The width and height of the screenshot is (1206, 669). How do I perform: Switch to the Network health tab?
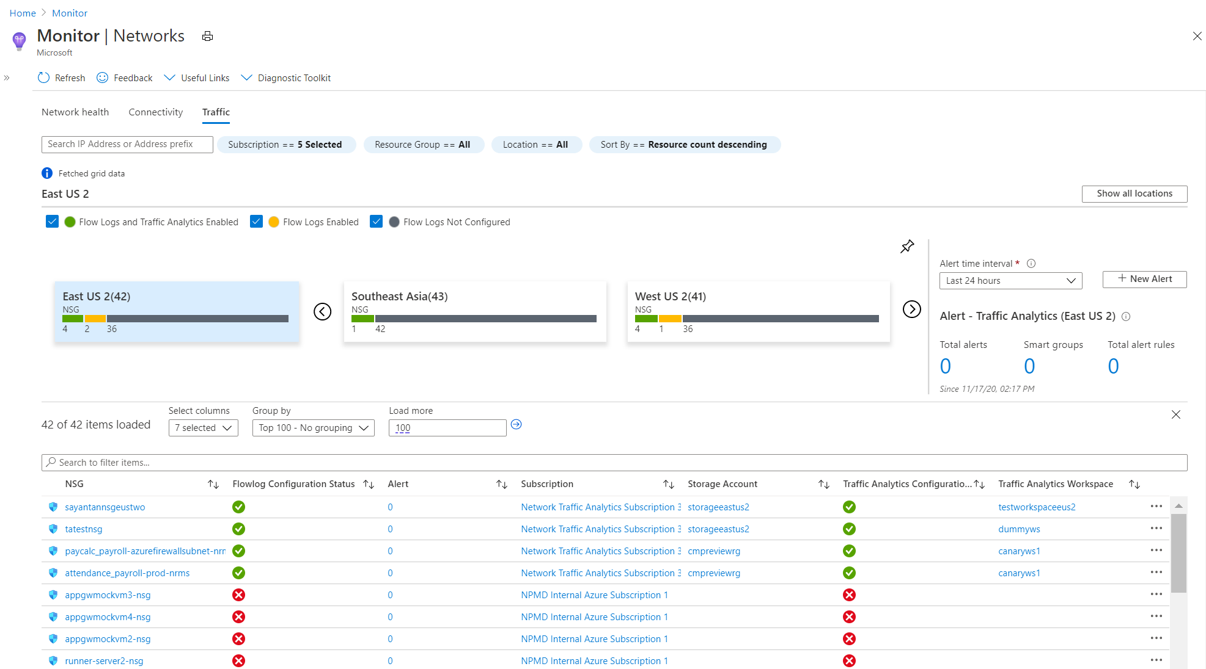point(75,112)
